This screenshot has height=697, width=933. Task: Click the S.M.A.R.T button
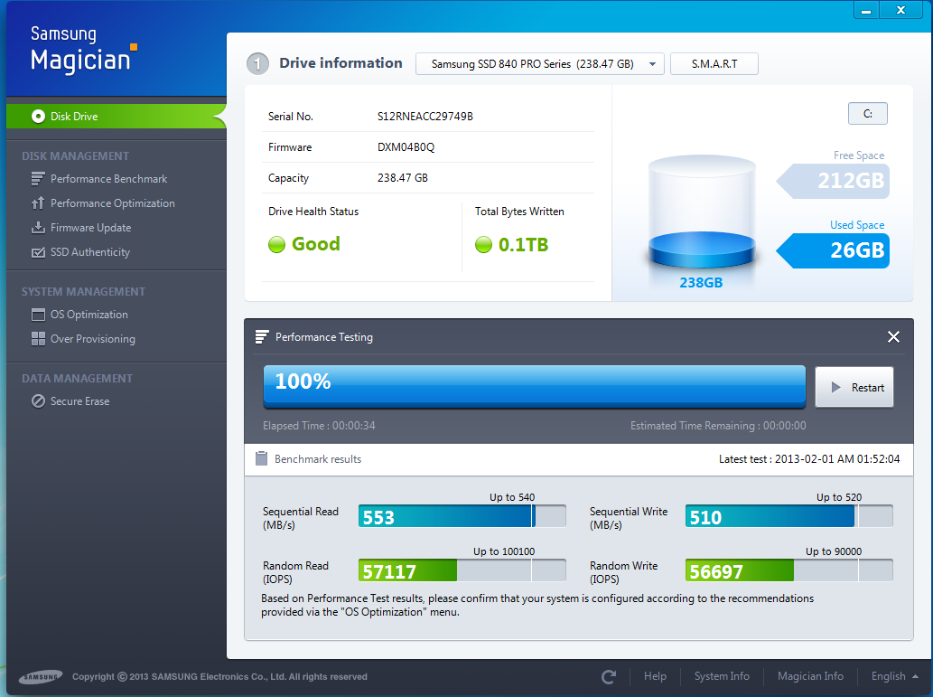pyautogui.click(x=714, y=64)
